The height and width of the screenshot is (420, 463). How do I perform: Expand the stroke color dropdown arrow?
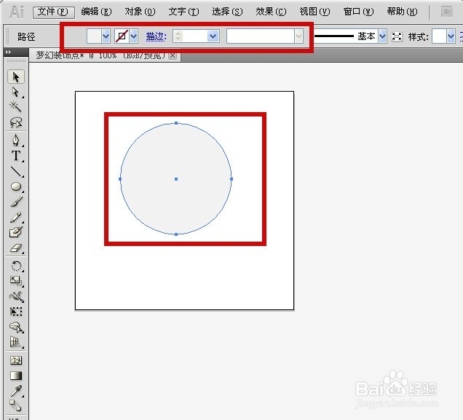134,36
